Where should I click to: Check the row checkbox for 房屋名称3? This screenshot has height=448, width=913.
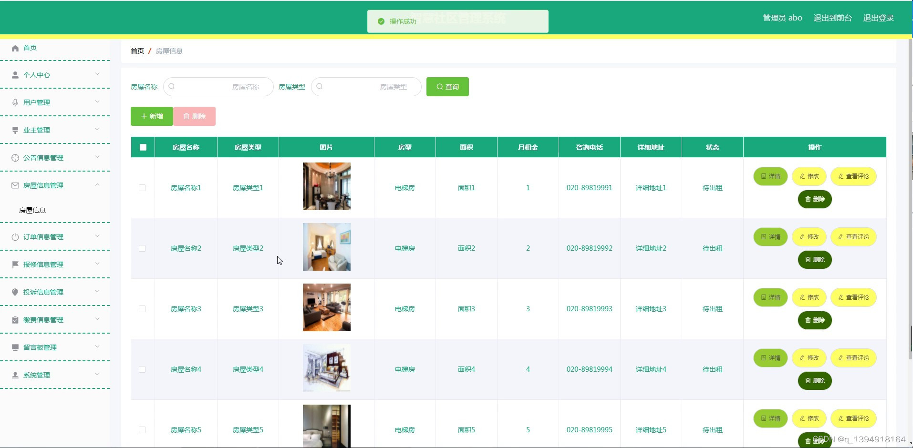(x=142, y=309)
